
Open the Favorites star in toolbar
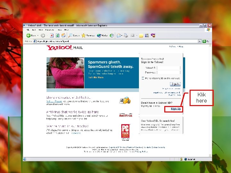point(88,36)
